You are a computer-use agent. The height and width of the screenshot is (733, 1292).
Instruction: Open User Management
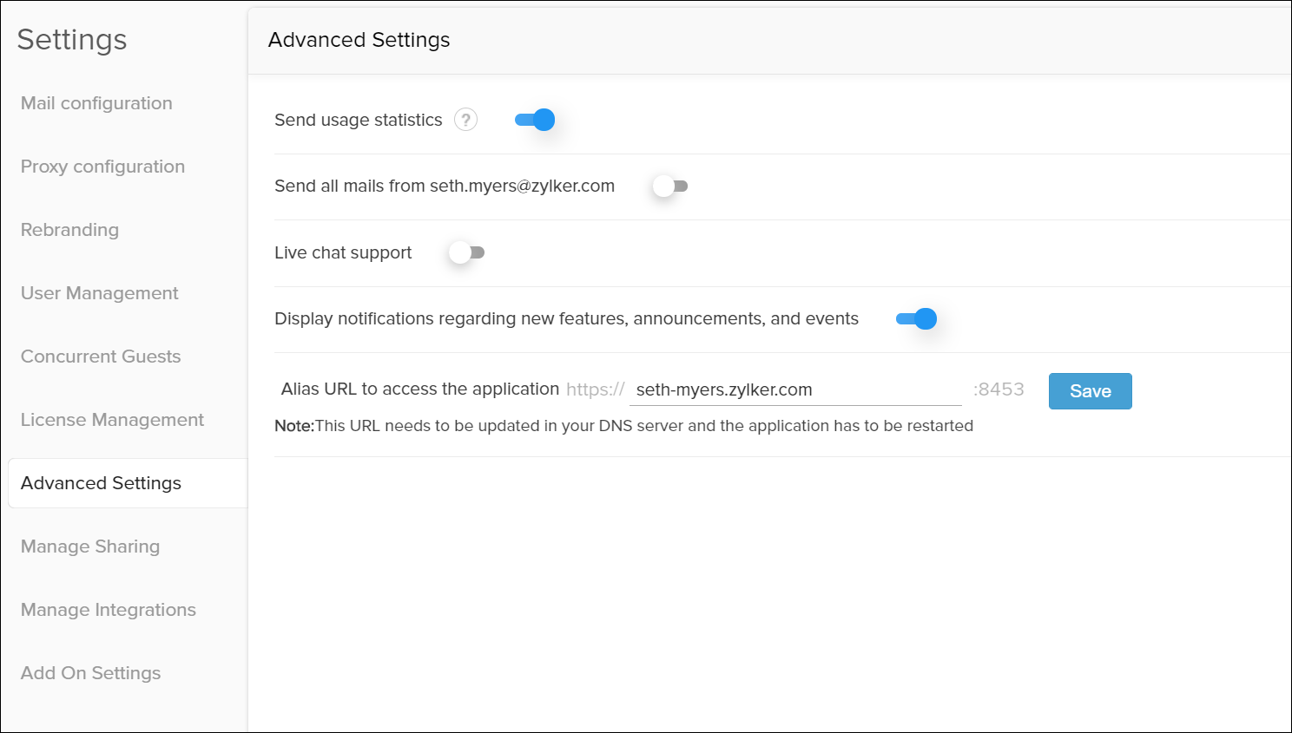coord(98,293)
